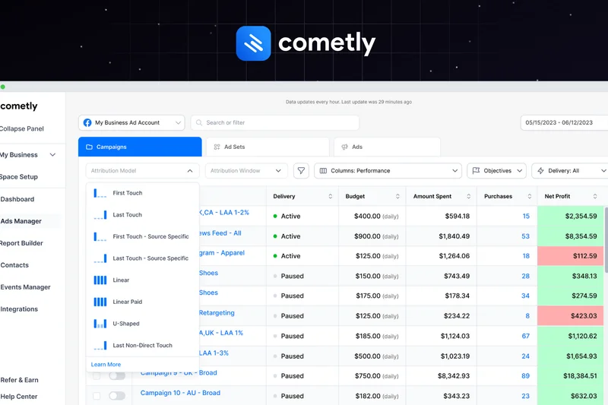Click the Facebook icon in the account selector
The width and height of the screenshot is (608, 405).
click(x=87, y=122)
